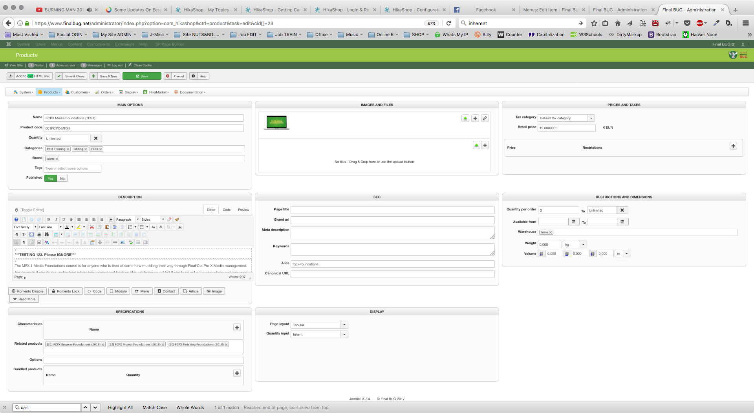Print the description using the printer icon
This screenshot has height=413, width=754.
[39, 234]
